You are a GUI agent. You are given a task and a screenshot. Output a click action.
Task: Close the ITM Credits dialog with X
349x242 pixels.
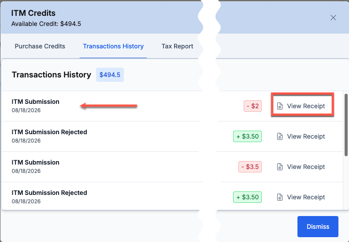[333, 18]
